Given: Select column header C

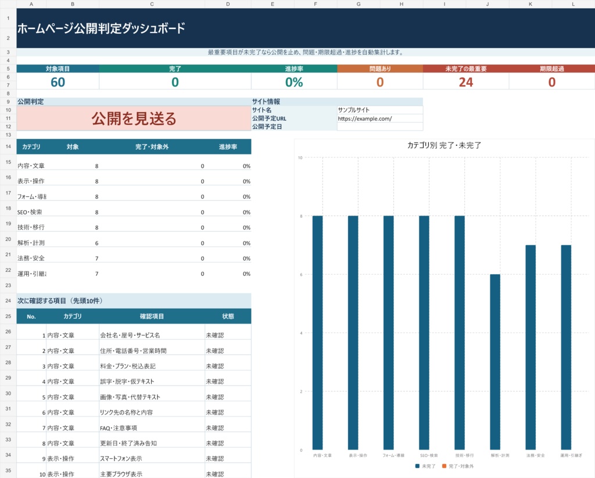Looking at the screenshot, I should (152, 4).
